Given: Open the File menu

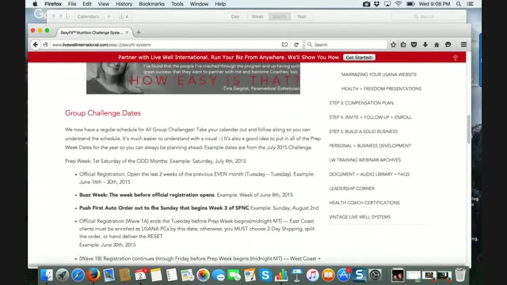Looking at the screenshot, I should tap(72, 4).
